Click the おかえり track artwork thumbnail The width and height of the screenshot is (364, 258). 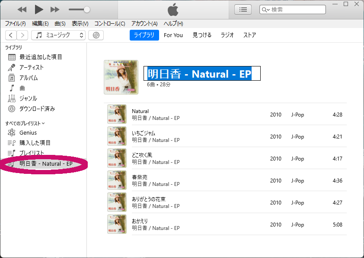[117, 224]
